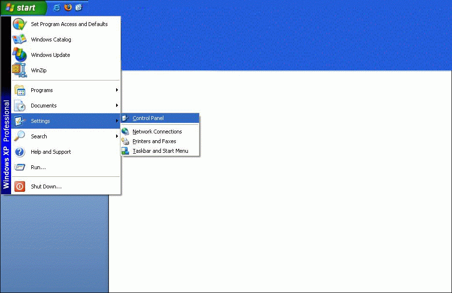
Task: Expand the Programs submenu arrow
Action: 117,90
